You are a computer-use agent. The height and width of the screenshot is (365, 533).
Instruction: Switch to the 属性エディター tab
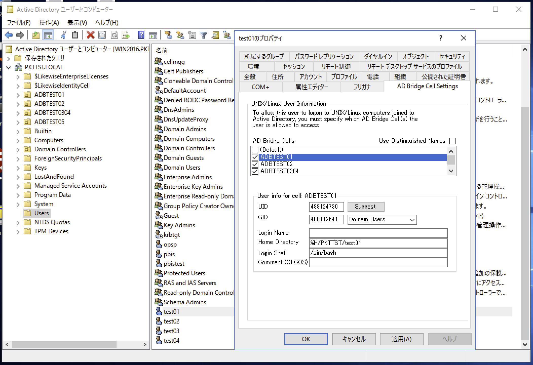(x=312, y=87)
